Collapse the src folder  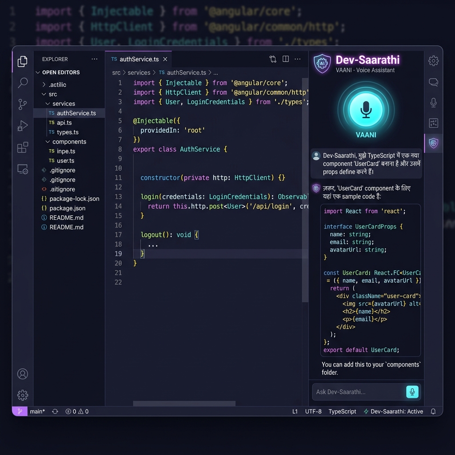pos(49,94)
